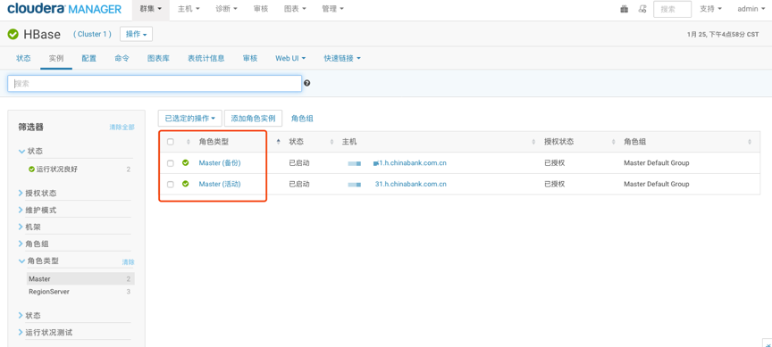
Task: Click 清除全部 to clear all filters
Action: tap(122, 128)
